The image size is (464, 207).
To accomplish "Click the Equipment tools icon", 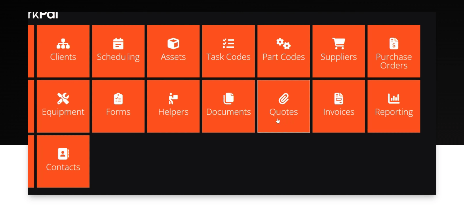I will (63, 99).
